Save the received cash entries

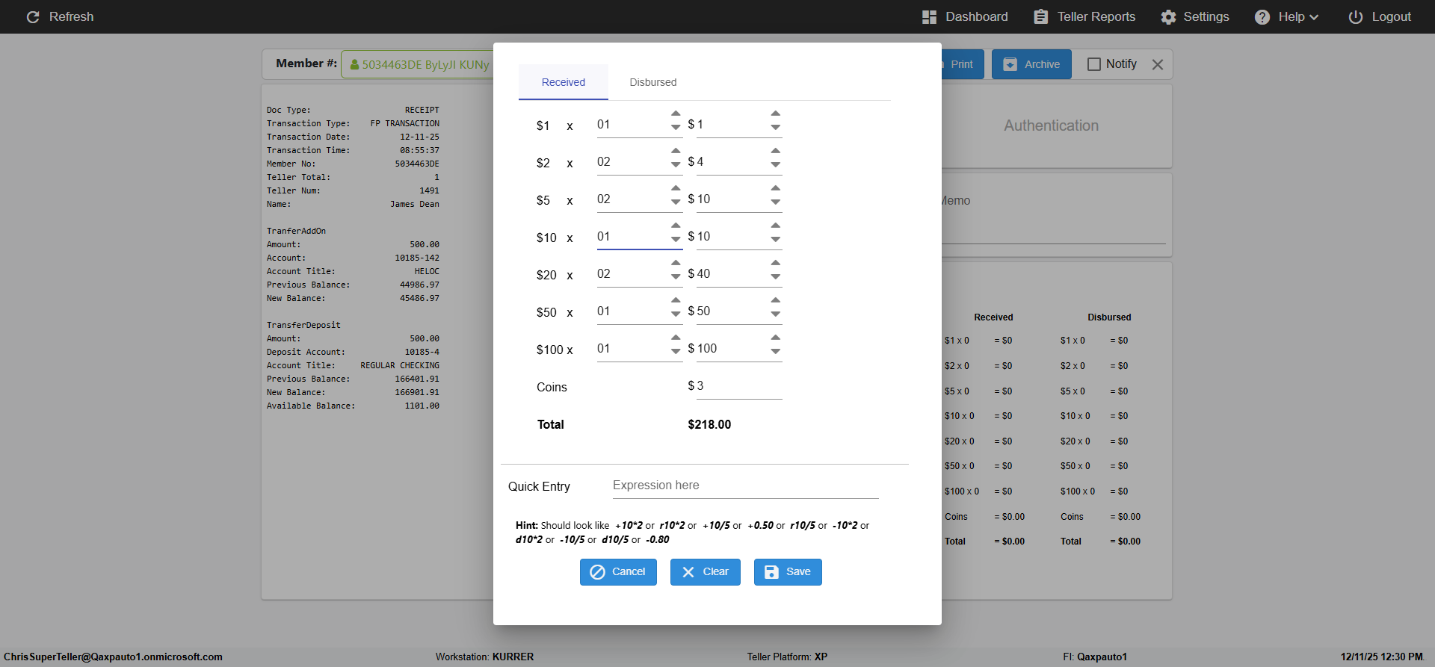coord(788,572)
